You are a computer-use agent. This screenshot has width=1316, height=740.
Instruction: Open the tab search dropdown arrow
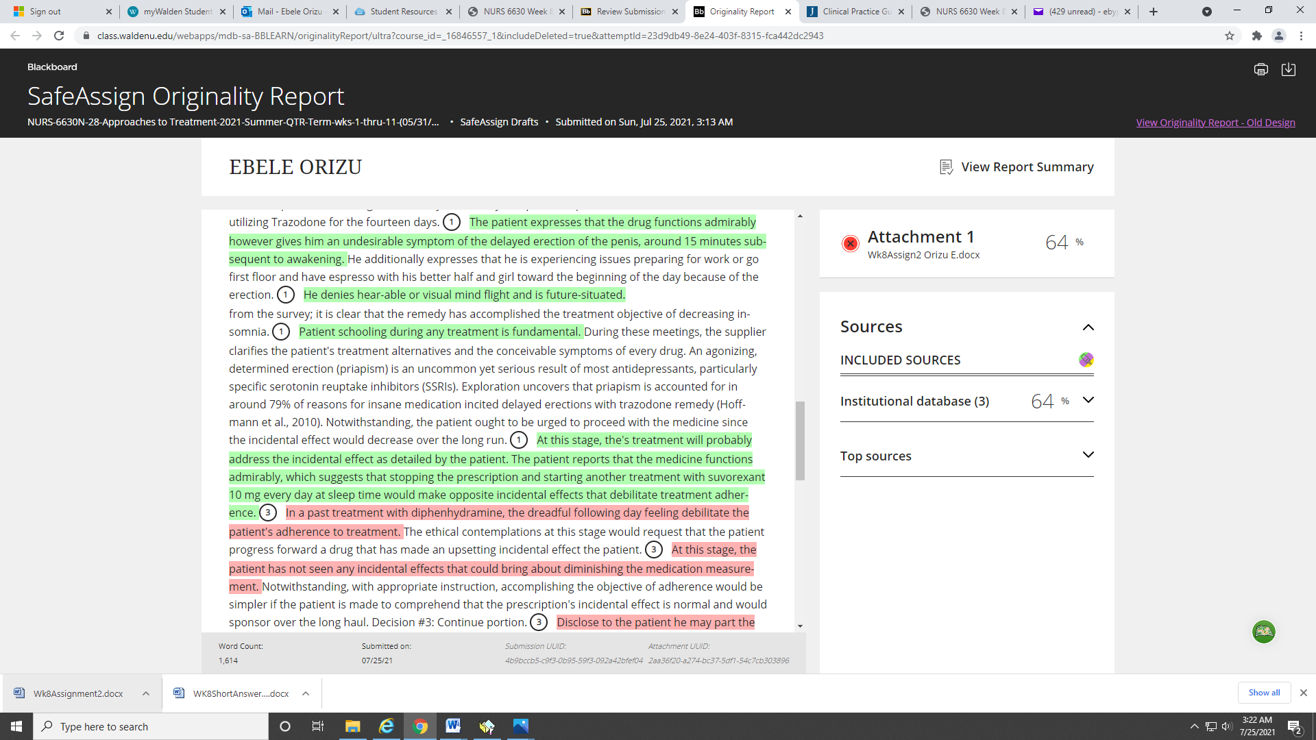(x=1207, y=12)
